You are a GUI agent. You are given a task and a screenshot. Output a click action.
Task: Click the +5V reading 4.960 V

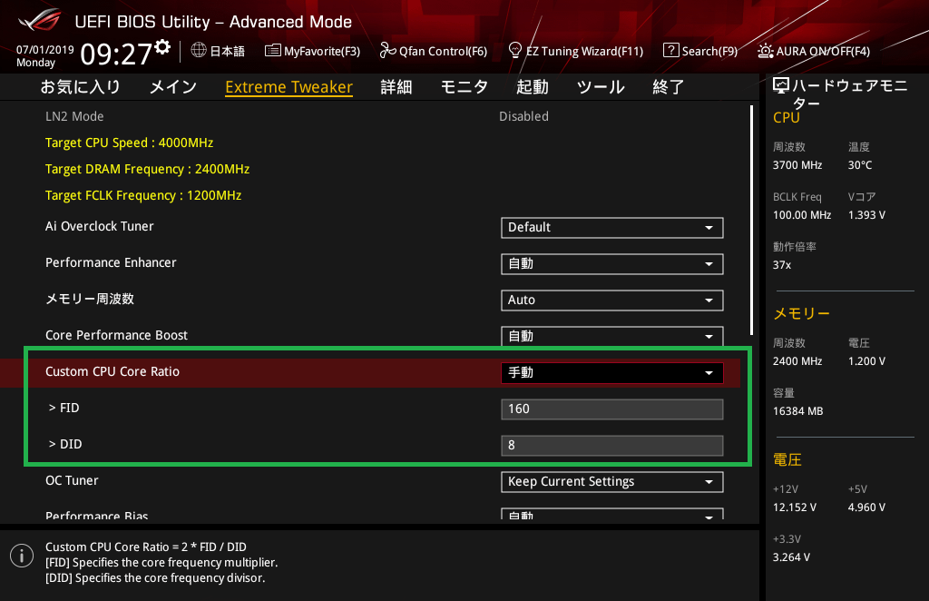[x=866, y=507]
